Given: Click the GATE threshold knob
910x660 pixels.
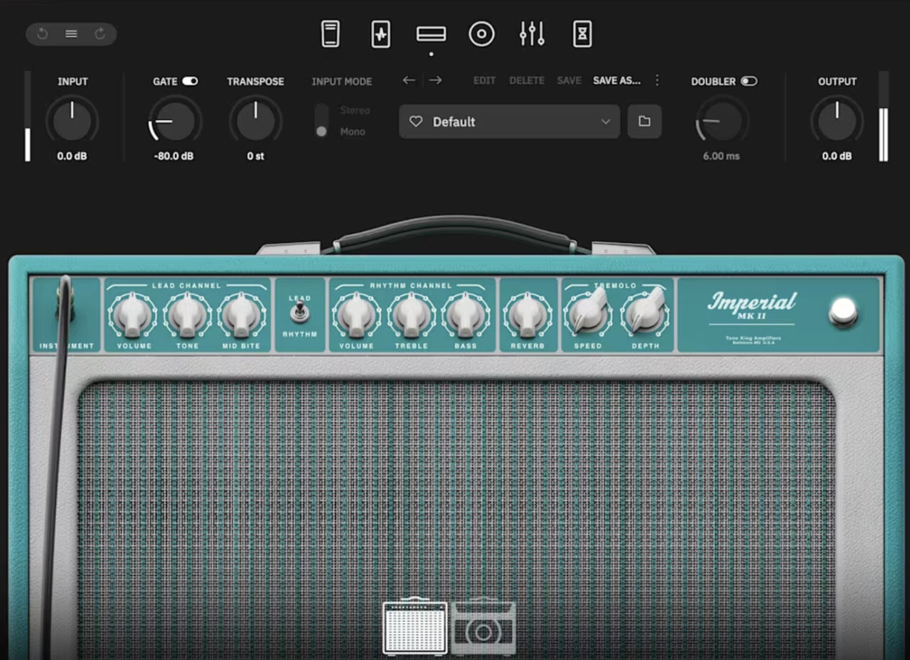Looking at the screenshot, I should point(175,120).
